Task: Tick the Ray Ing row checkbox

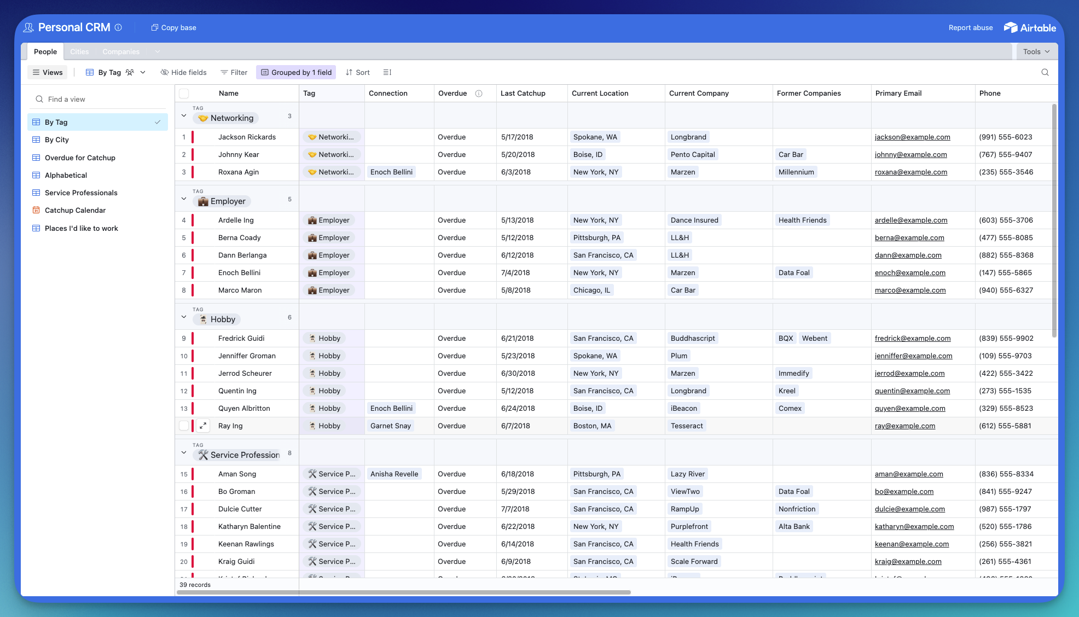Action: click(x=184, y=426)
